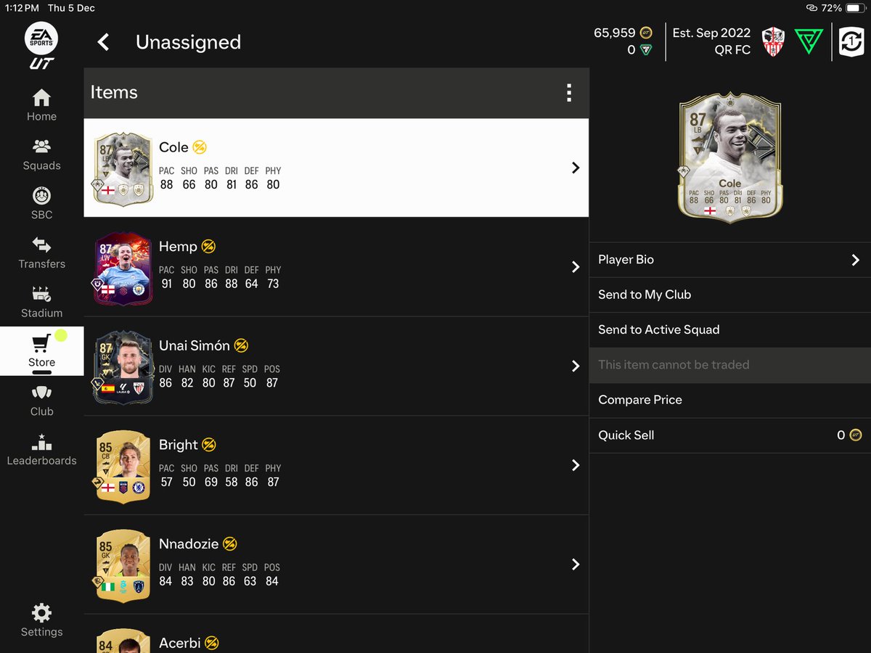Open Settings in the sidebar
This screenshot has width=871, height=653.
click(41, 620)
